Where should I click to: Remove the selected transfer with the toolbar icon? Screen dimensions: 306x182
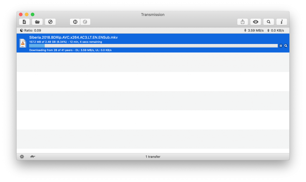50,22
